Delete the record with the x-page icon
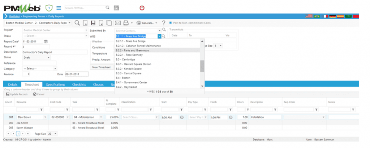The width and height of the screenshot is (370, 148). pos(101,23)
